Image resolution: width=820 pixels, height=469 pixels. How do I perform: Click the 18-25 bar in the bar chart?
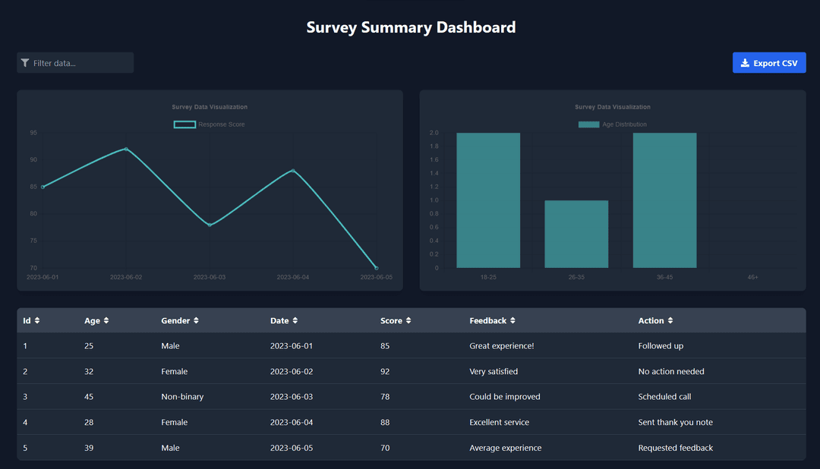tap(487, 201)
